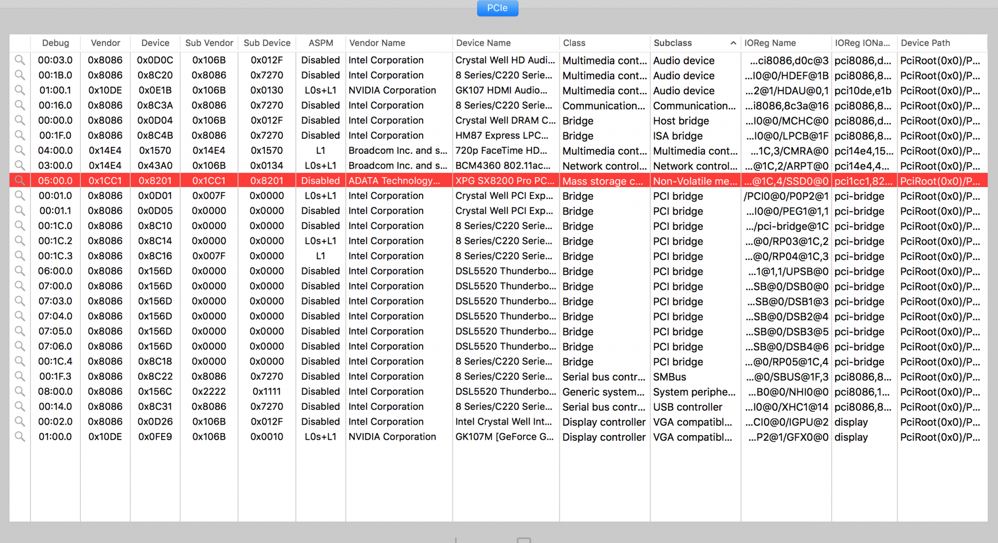
Task: Click magnifier icon for device 08:00.0
Action: pos(19,391)
